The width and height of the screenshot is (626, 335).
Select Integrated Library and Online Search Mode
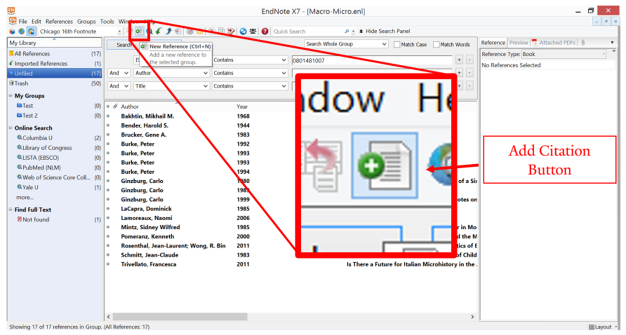pos(31,31)
